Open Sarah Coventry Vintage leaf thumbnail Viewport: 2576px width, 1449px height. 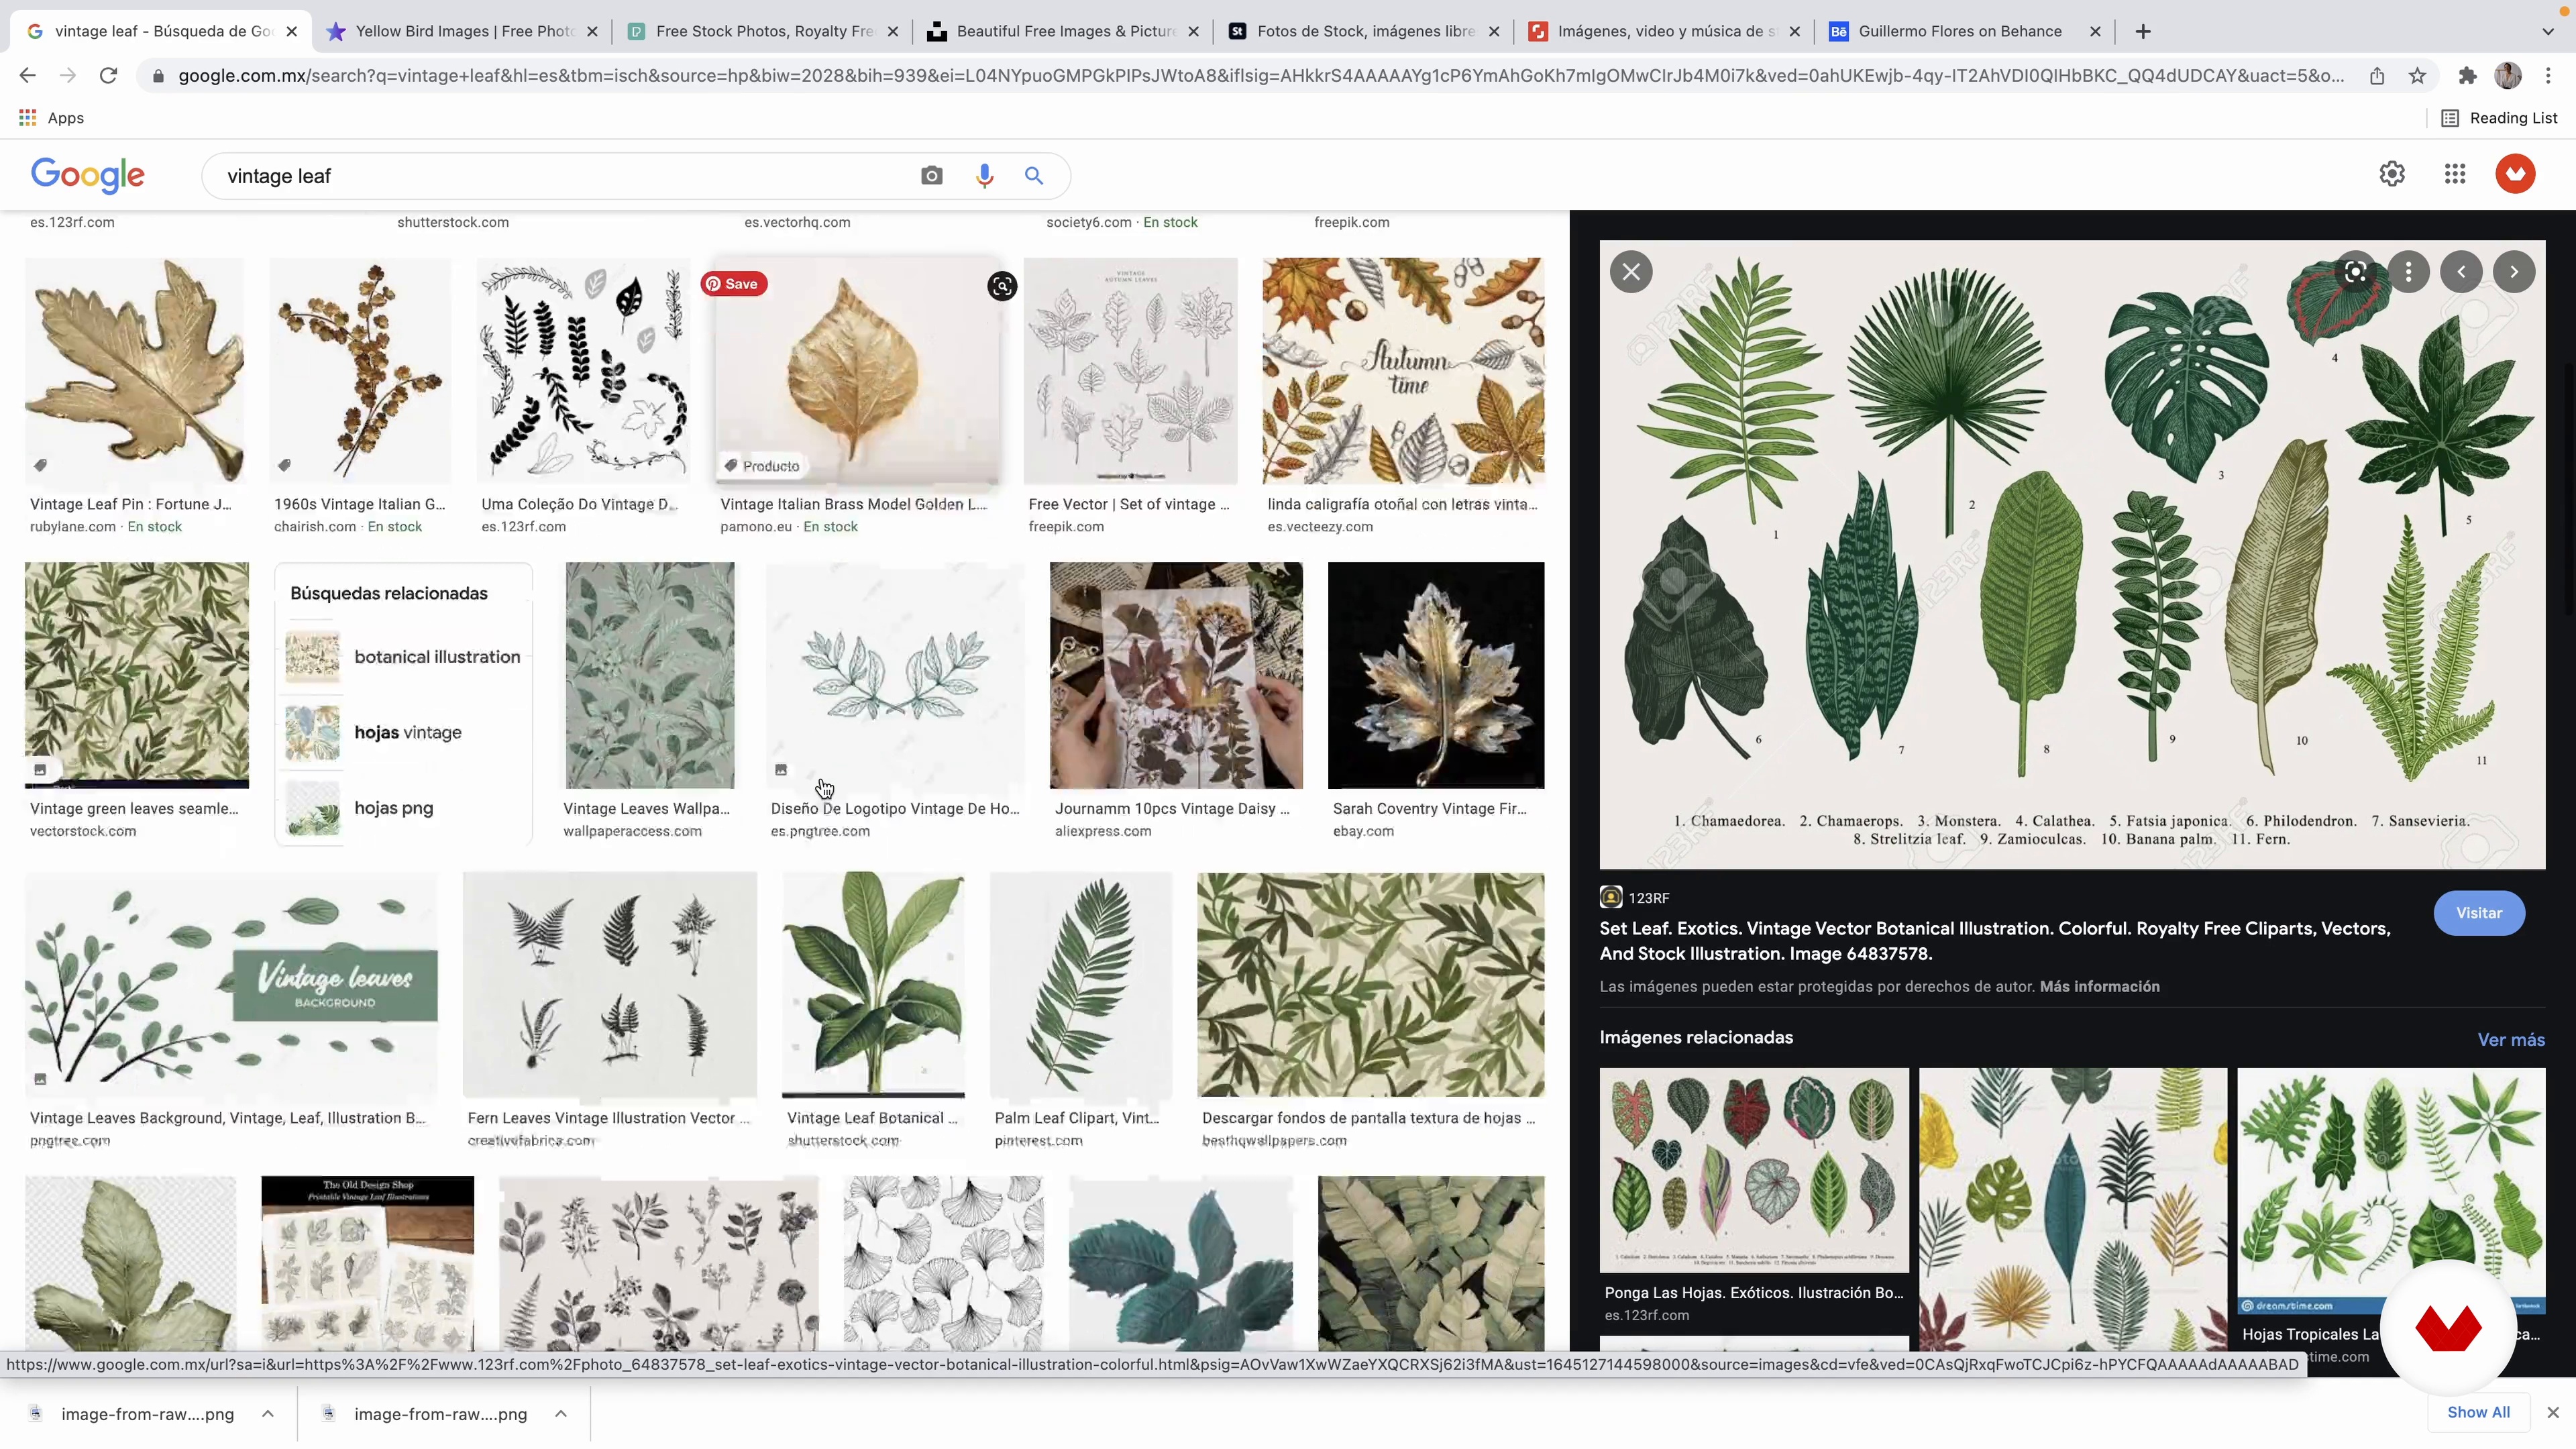[x=1435, y=675]
